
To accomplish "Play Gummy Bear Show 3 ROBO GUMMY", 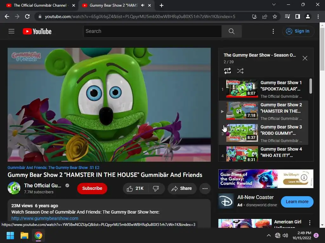I will pyautogui.click(x=263, y=133).
